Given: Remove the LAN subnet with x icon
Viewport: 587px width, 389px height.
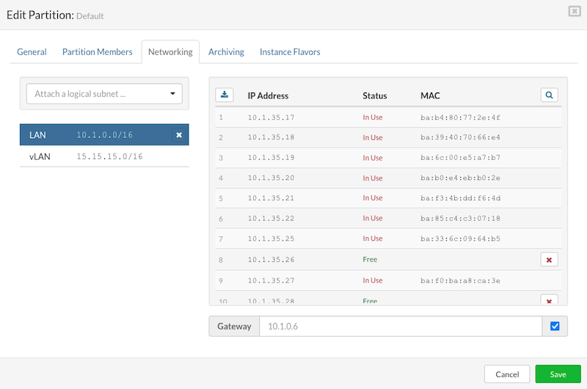Looking at the screenshot, I should pyautogui.click(x=179, y=135).
